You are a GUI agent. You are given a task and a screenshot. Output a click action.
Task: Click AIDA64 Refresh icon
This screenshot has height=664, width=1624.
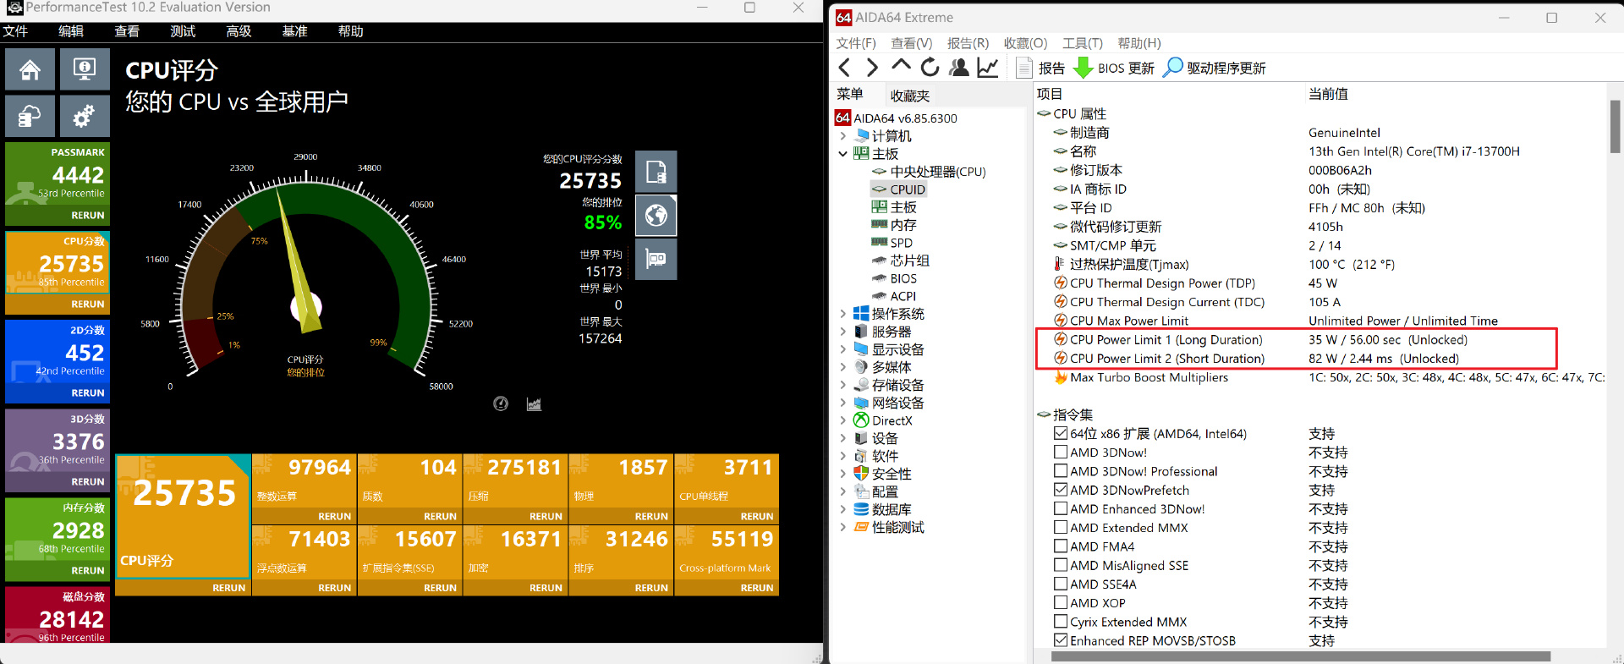pos(930,68)
